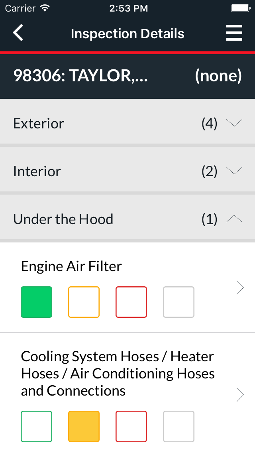This screenshot has width=255, height=453.
Task: Tap the Wi-Fi status icon
Action: coord(45,8)
